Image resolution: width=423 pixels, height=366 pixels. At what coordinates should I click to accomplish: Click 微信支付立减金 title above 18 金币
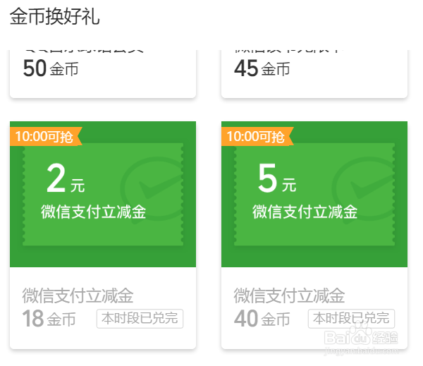point(78,295)
